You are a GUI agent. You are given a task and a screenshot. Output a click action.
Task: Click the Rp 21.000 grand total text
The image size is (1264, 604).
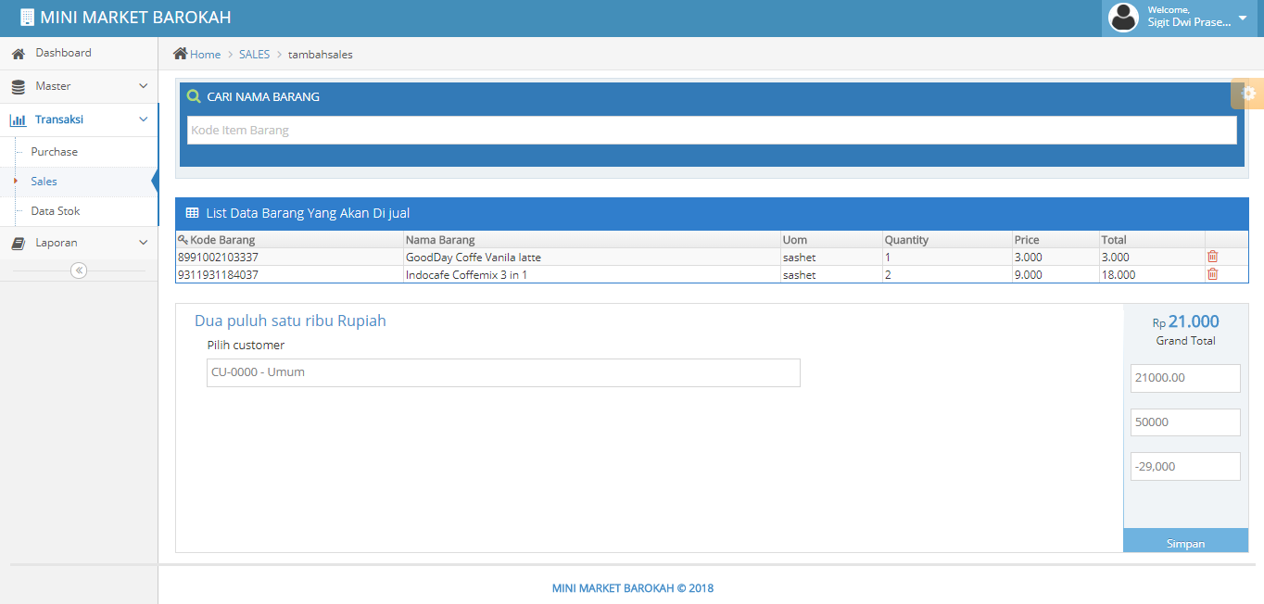point(1185,321)
